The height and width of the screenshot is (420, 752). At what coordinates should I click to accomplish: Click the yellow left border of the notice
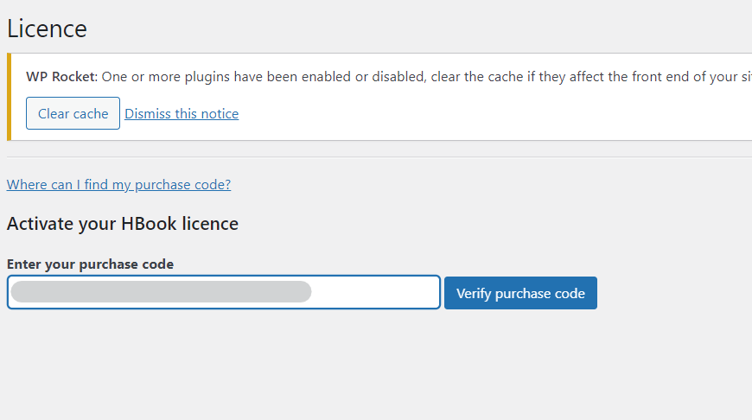pyautogui.click(x=9, y=97)
